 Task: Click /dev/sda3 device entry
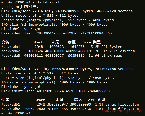[11, 56]
